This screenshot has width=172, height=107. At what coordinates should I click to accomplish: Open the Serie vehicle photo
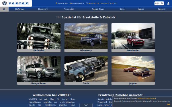point(86,69)
